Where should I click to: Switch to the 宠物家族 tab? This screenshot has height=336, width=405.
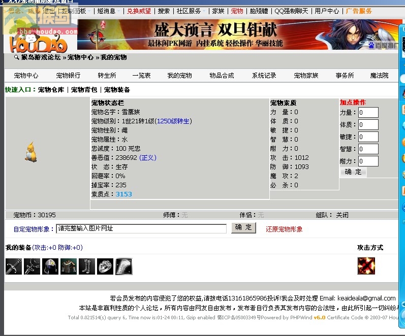click(x=306, y=76)
